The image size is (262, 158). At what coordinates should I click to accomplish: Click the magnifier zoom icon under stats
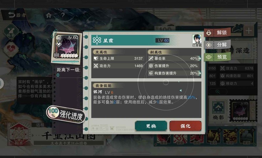pos(218,91)
